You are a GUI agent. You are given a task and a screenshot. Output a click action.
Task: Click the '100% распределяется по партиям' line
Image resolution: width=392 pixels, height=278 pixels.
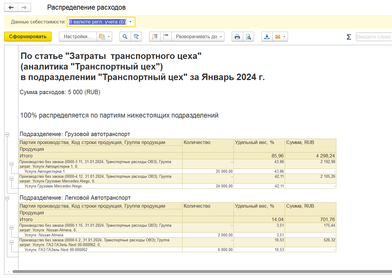tap(119, 115)
